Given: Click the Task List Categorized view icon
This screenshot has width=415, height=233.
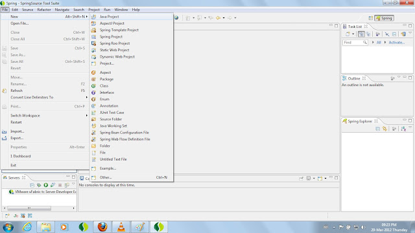Looking at the screenshot, I should (361, 34).
